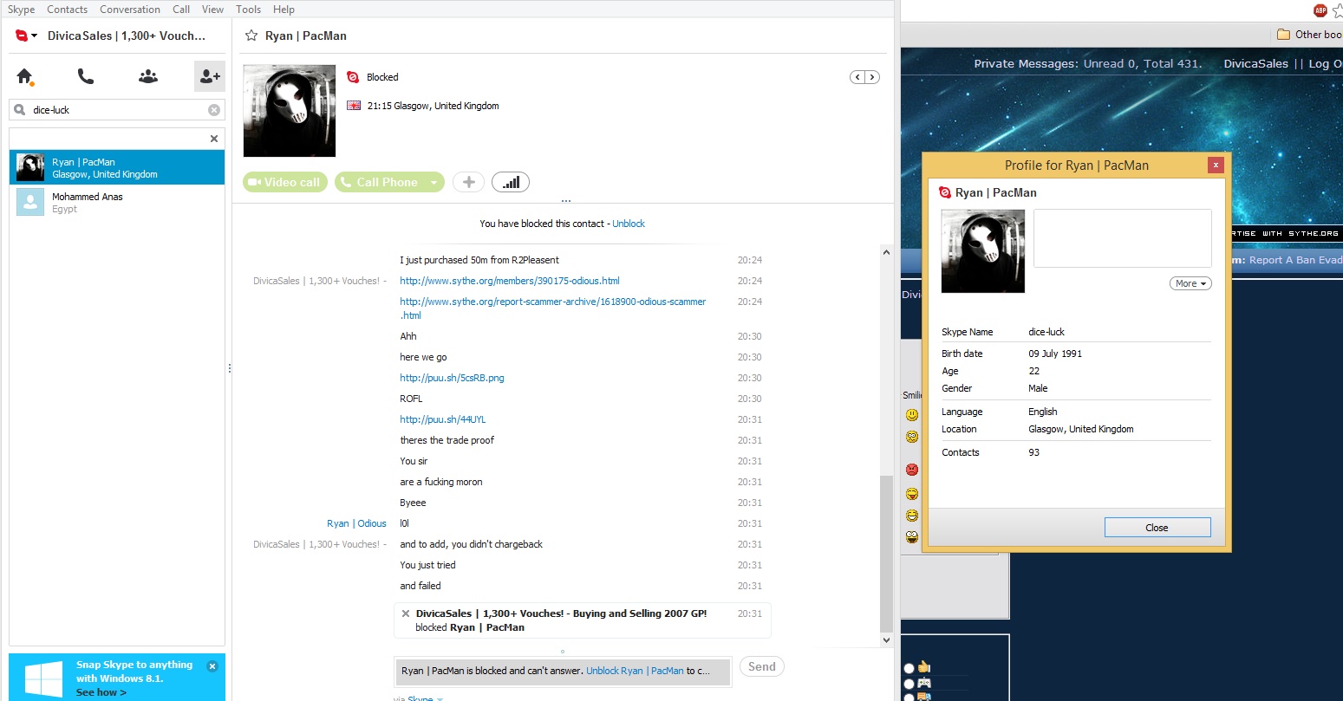
Task: Click the chat scrollbar thumb
Action: point(886,553)
